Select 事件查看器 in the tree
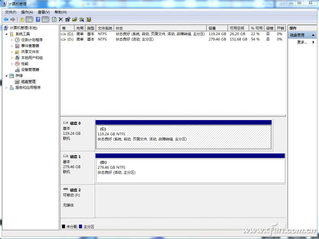This screenshot has width=319, height=239. pos(30,46)
